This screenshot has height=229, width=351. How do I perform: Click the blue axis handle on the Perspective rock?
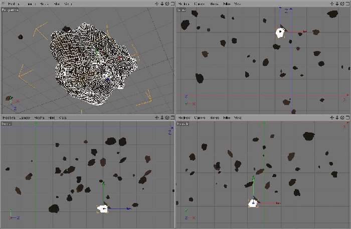point(108,79)
